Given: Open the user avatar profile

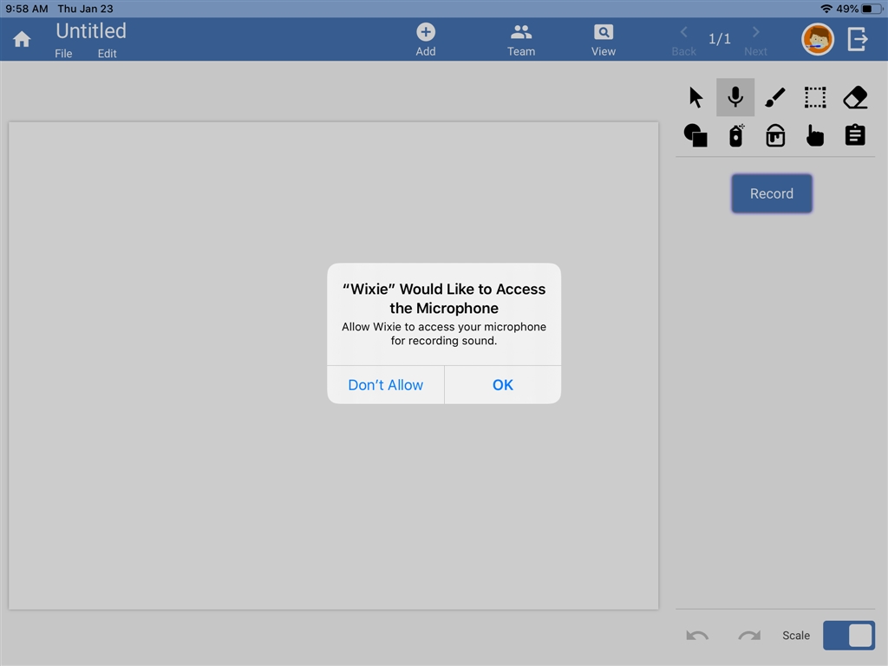Looking at the screenshot, I should [x=818, y=39].
